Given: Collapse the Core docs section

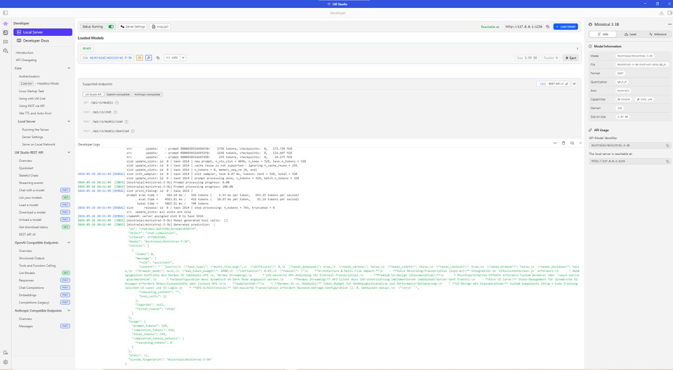Looking at the screenshot, I should click(x=68, y=68).
